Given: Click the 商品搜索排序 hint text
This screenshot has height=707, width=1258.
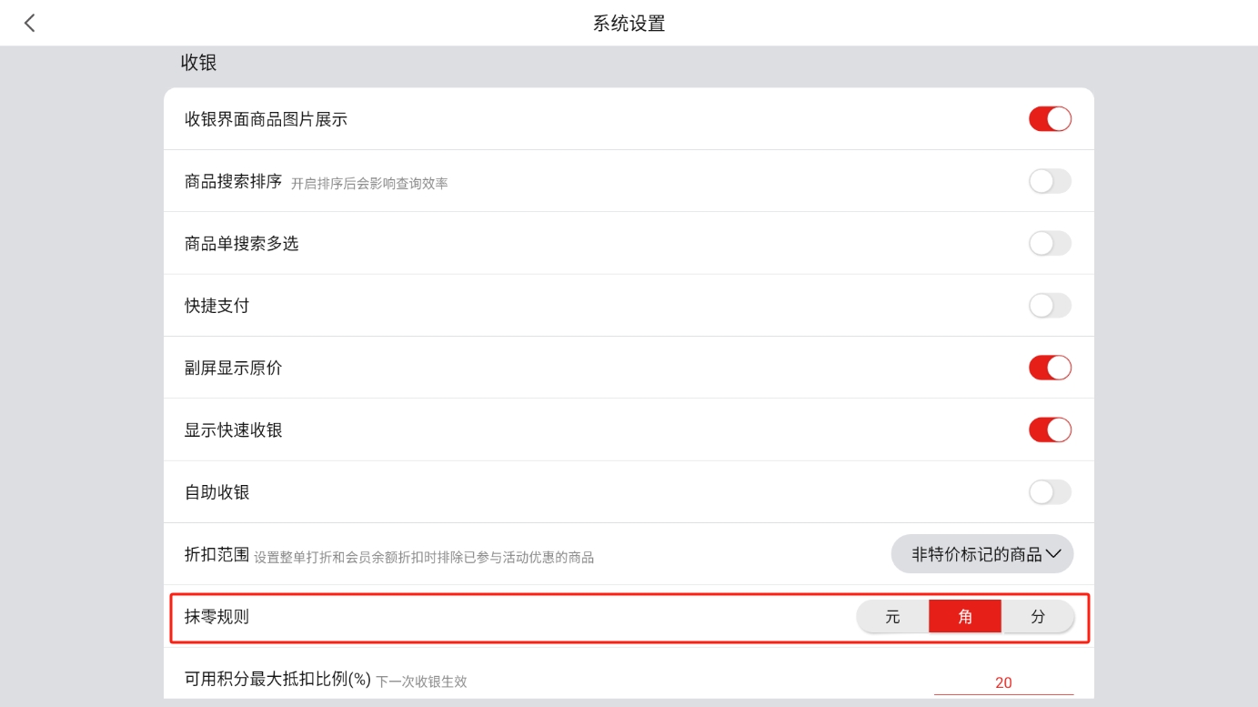Looking at the screenshot, I should tap(369, 183).
